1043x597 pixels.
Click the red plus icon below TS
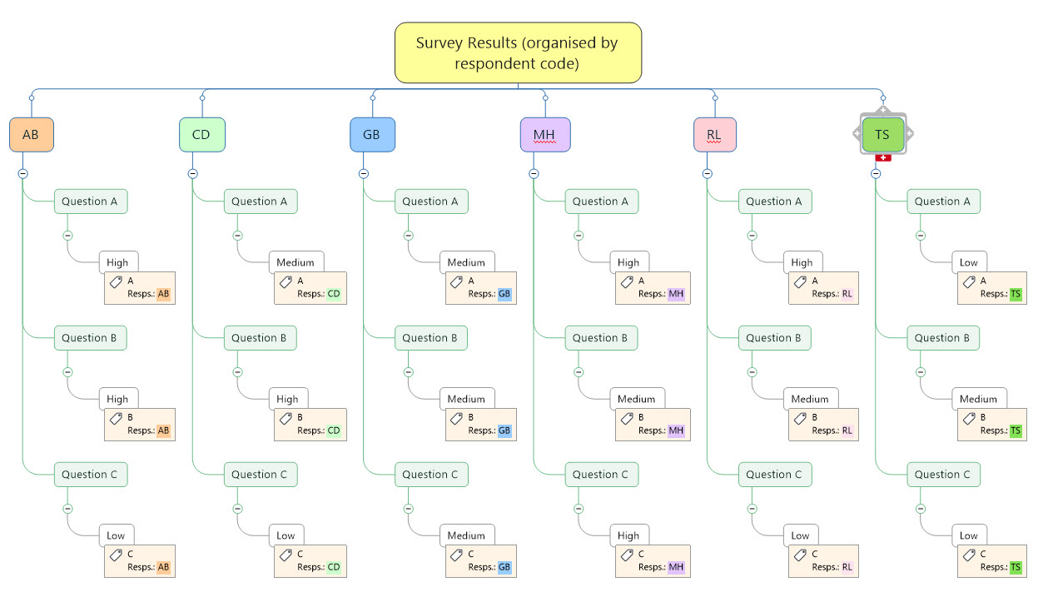883,157
